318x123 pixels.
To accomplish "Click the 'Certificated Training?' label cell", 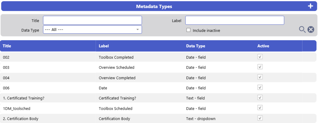I will point(118,98).
